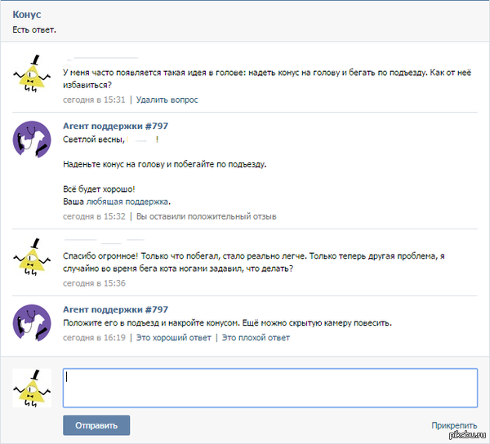Open attachments with the 'Прикрепить' link
Screen dimensions: 490x444
click(x=454, y=425)
